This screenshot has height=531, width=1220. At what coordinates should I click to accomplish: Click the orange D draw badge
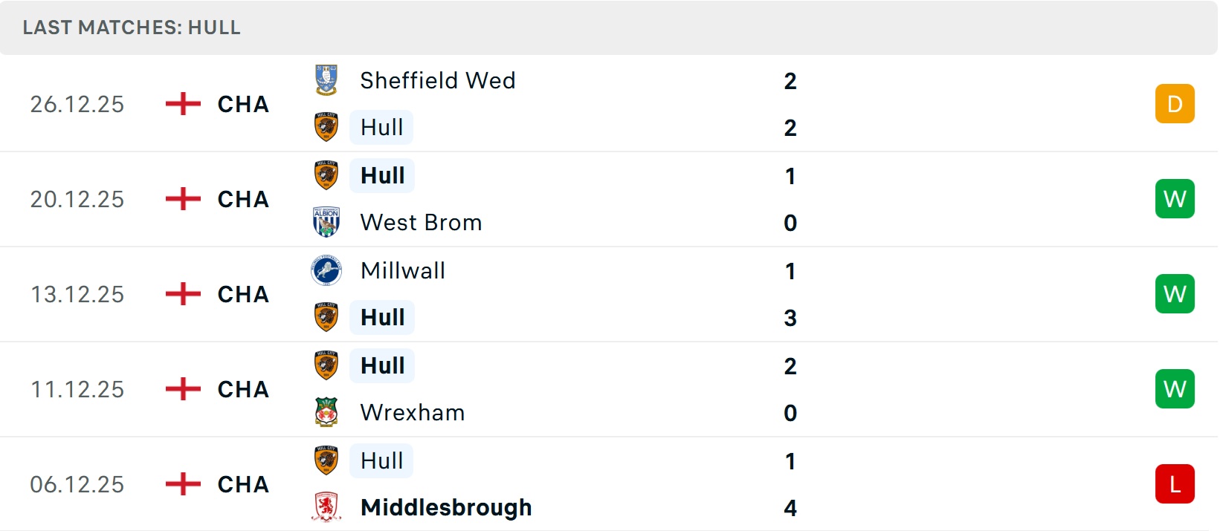coord(1175,104)
